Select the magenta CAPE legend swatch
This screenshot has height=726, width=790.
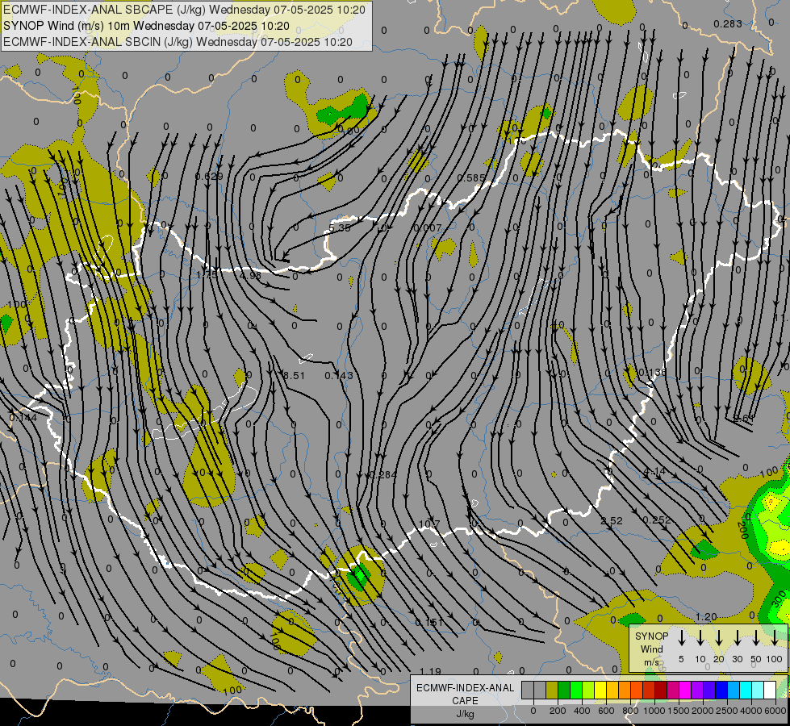click(x=685, y=690)
